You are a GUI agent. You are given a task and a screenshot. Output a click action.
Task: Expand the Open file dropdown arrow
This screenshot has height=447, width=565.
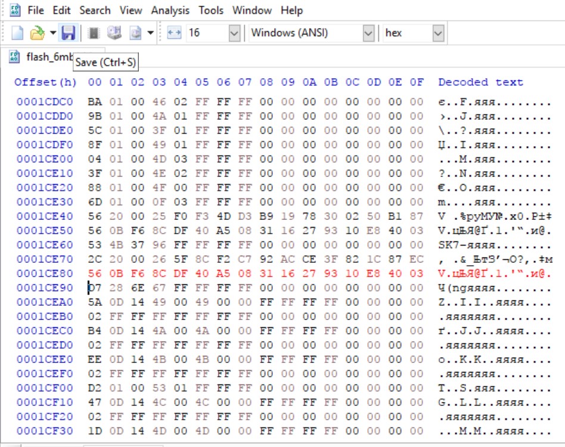[52, 33]
